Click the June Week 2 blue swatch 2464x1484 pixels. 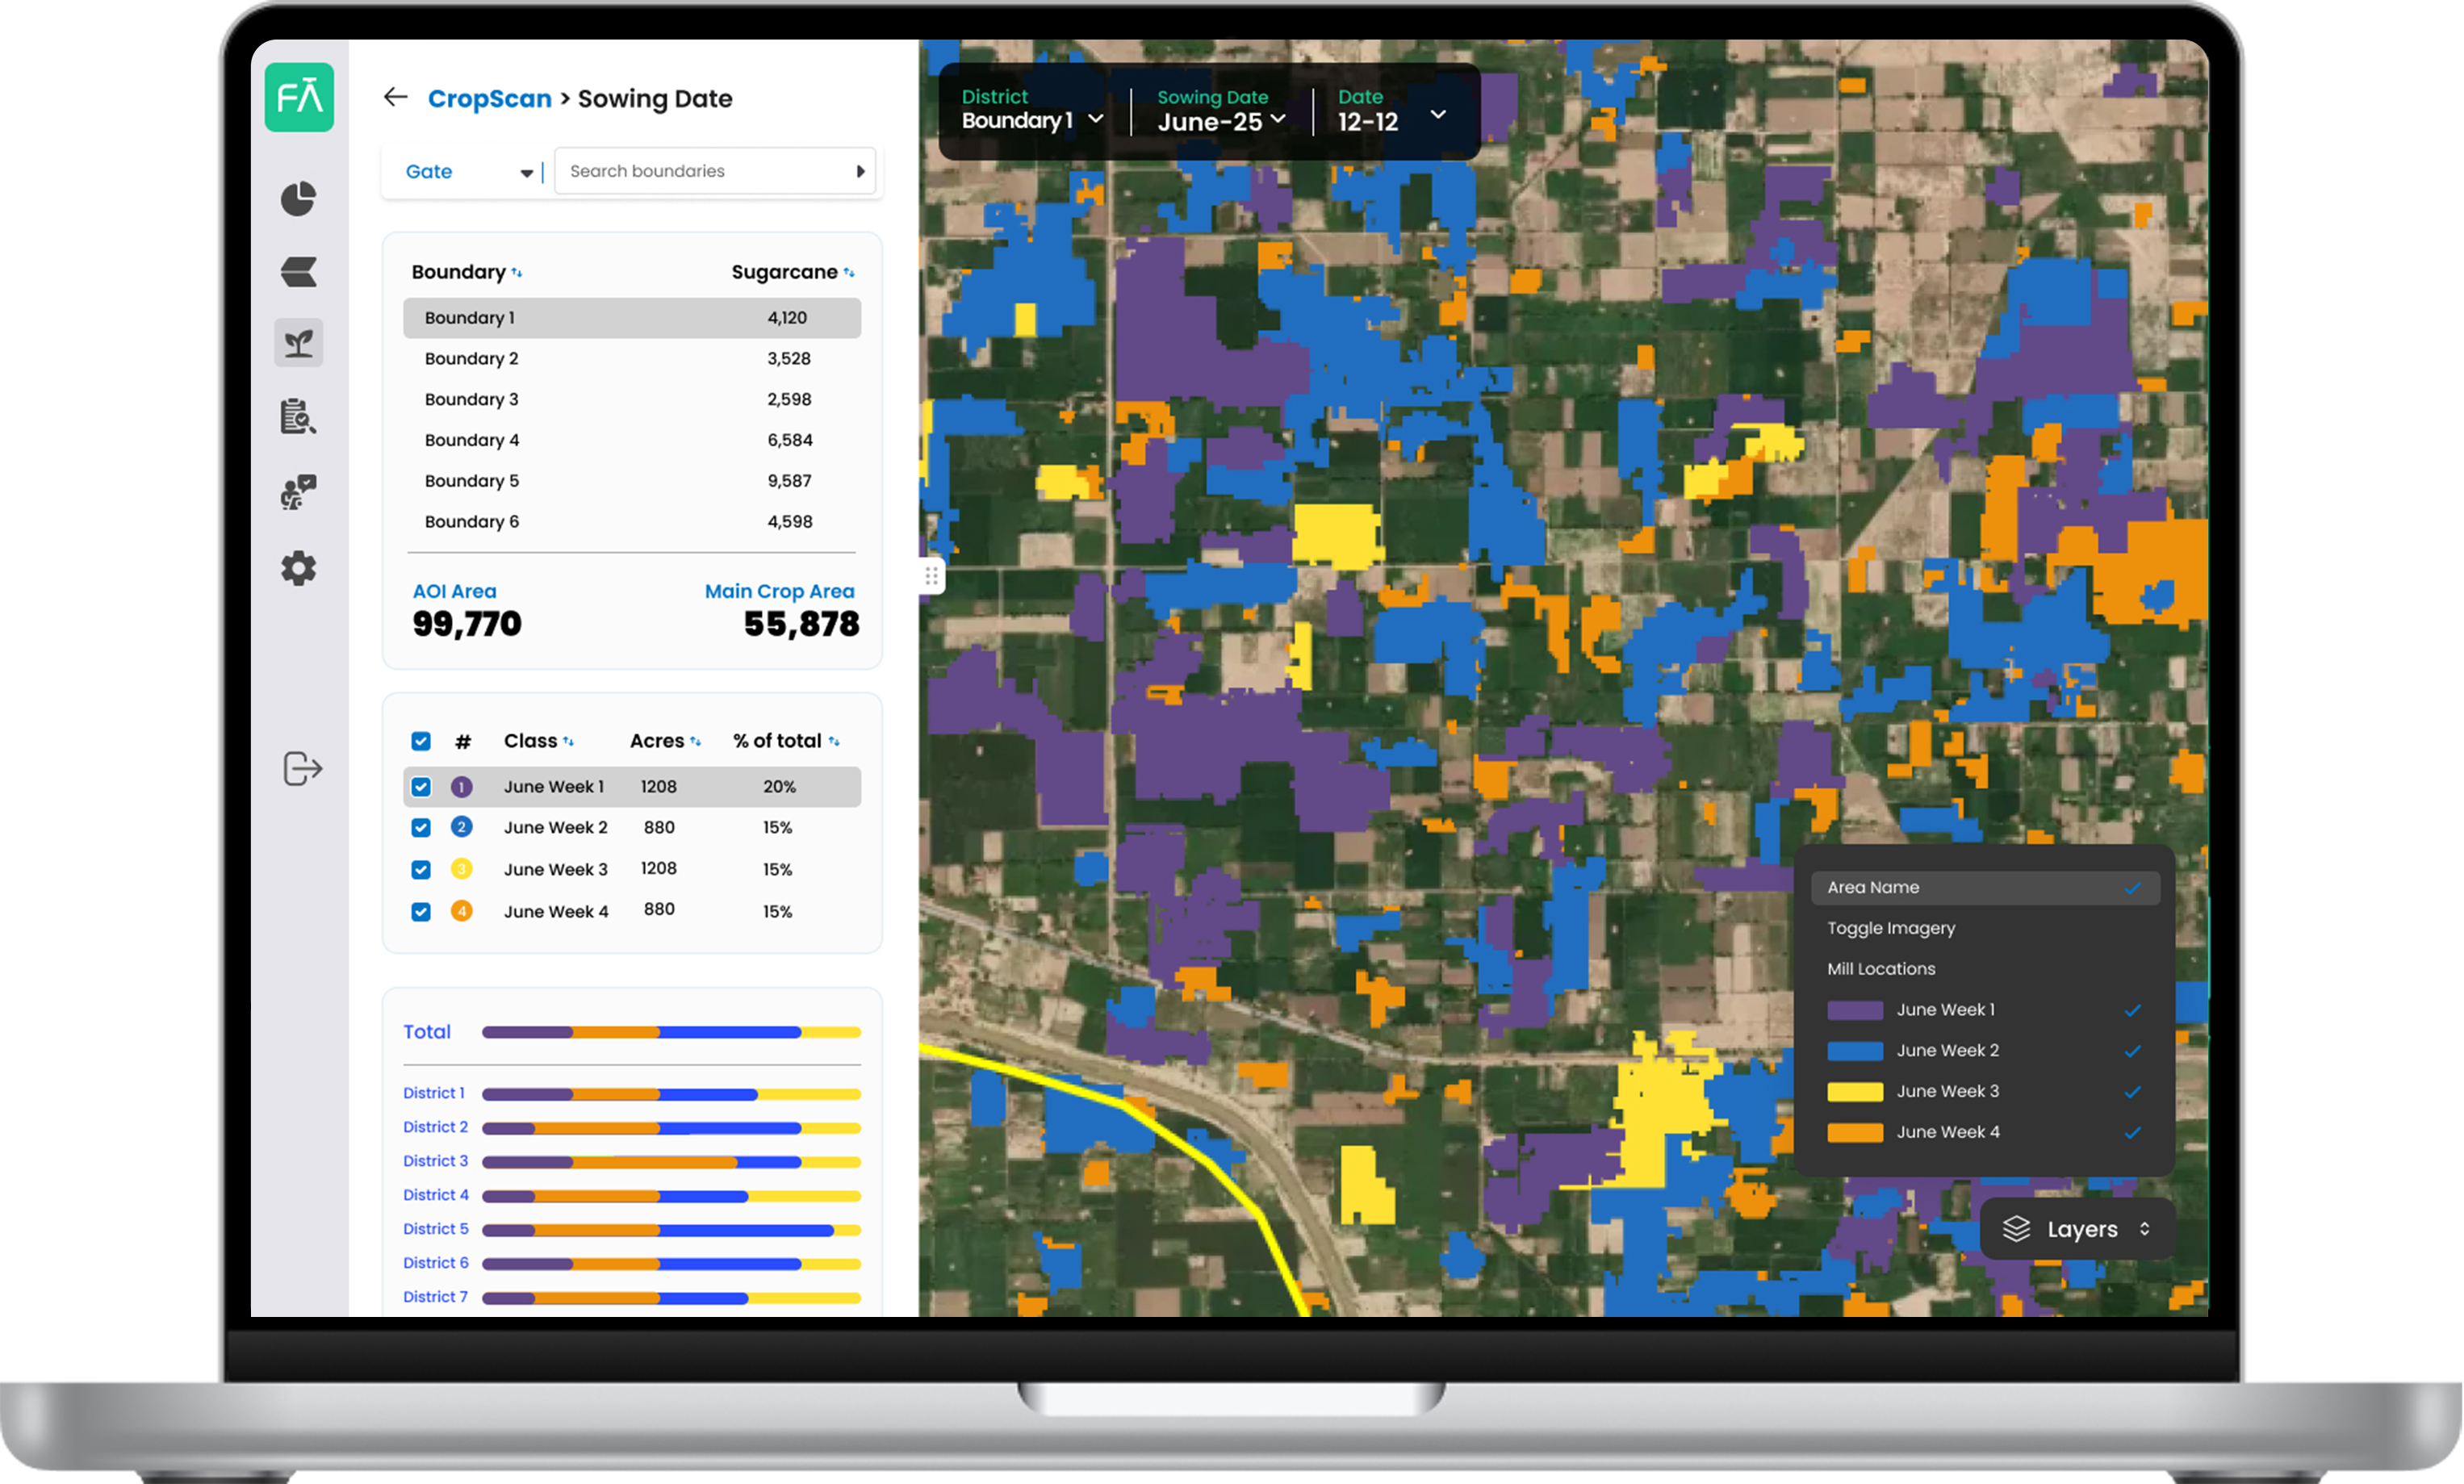click(1854, 1051)
